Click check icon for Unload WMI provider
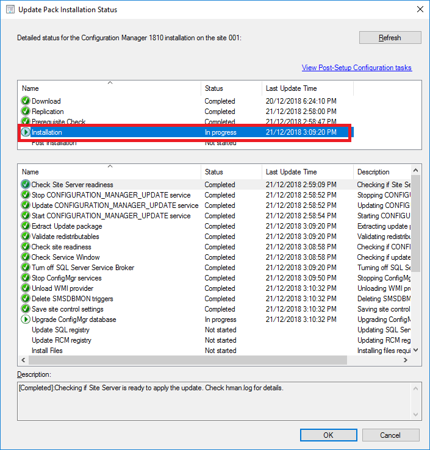Viewport: 430px width, 450px height. [x=26, y=288]
